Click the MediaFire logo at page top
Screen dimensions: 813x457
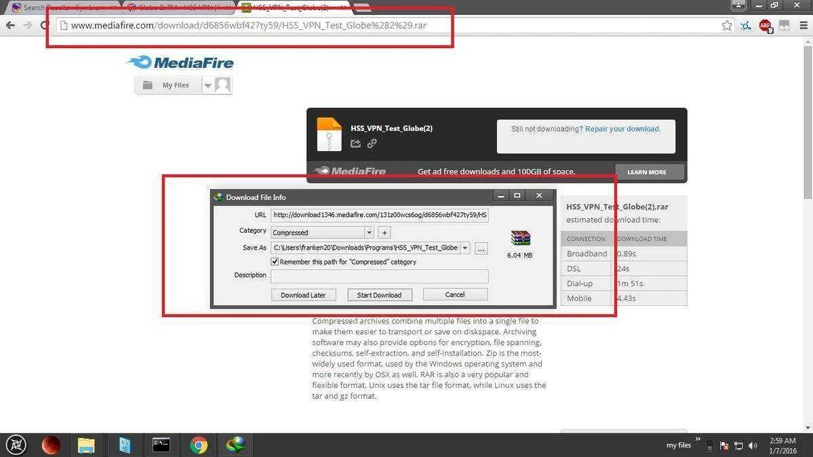[180, 63]
